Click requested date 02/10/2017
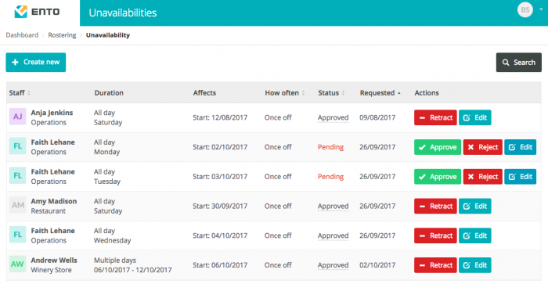The image size is (548, 284). [x=377, y=265]
